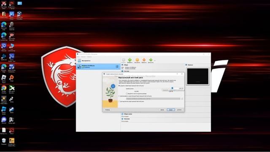The width and height of the screenshot is (270, 152).
Task: Open the Tools (Инструменты) item in VirtualBox
Action: coord(98,61)
